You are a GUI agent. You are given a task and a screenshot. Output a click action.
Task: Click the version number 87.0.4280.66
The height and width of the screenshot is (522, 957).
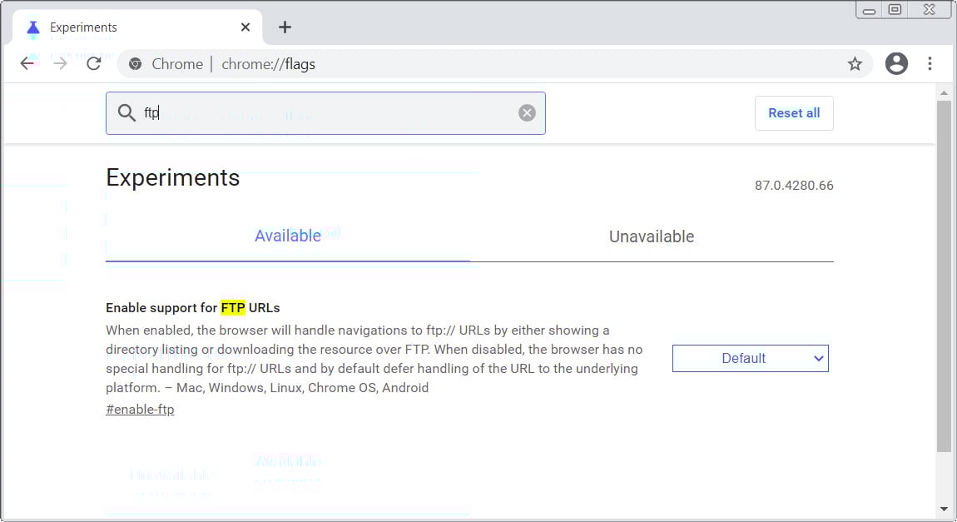(x=793, y=186)
